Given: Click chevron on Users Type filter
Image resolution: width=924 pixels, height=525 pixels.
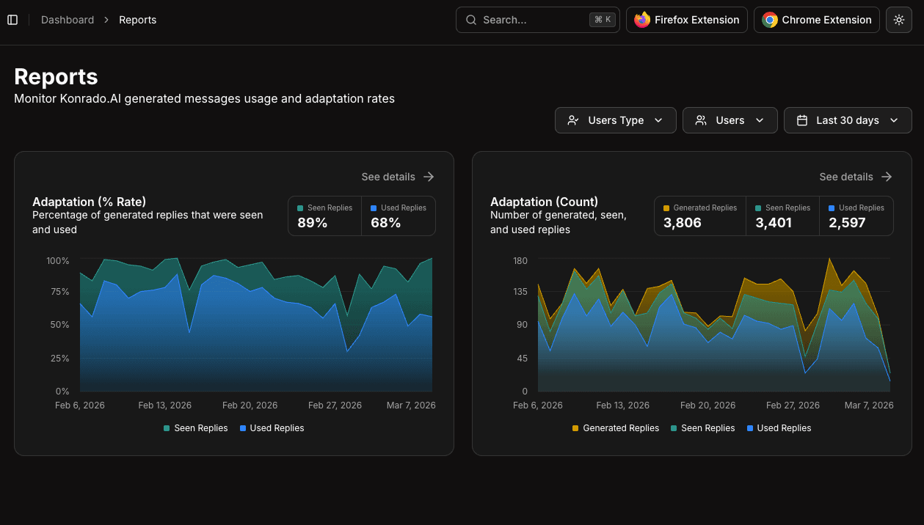Looking at the screenshot, I should (x=658, y=120).
